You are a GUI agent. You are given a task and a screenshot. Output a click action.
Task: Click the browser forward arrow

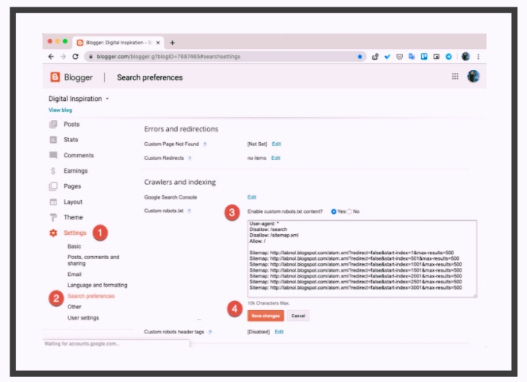pos(63,57)
